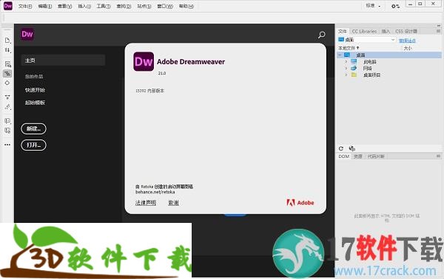Image resolution: width=444 pixels, height=279 pixels.
Task: Open the 工具(T) menu
Action: click(104, 6)
